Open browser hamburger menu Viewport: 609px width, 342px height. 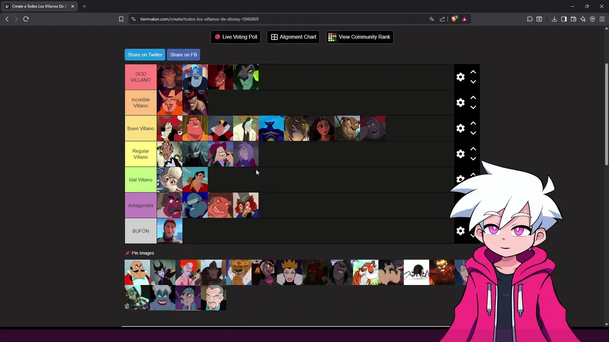click(x=602, y=19)
